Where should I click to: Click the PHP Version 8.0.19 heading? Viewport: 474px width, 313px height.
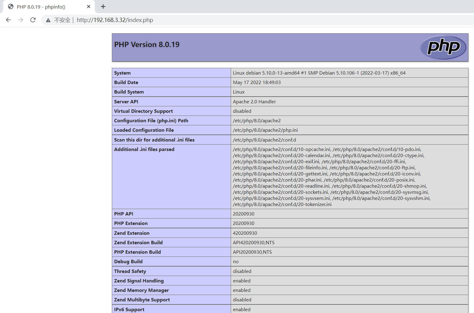coord(147,45)
